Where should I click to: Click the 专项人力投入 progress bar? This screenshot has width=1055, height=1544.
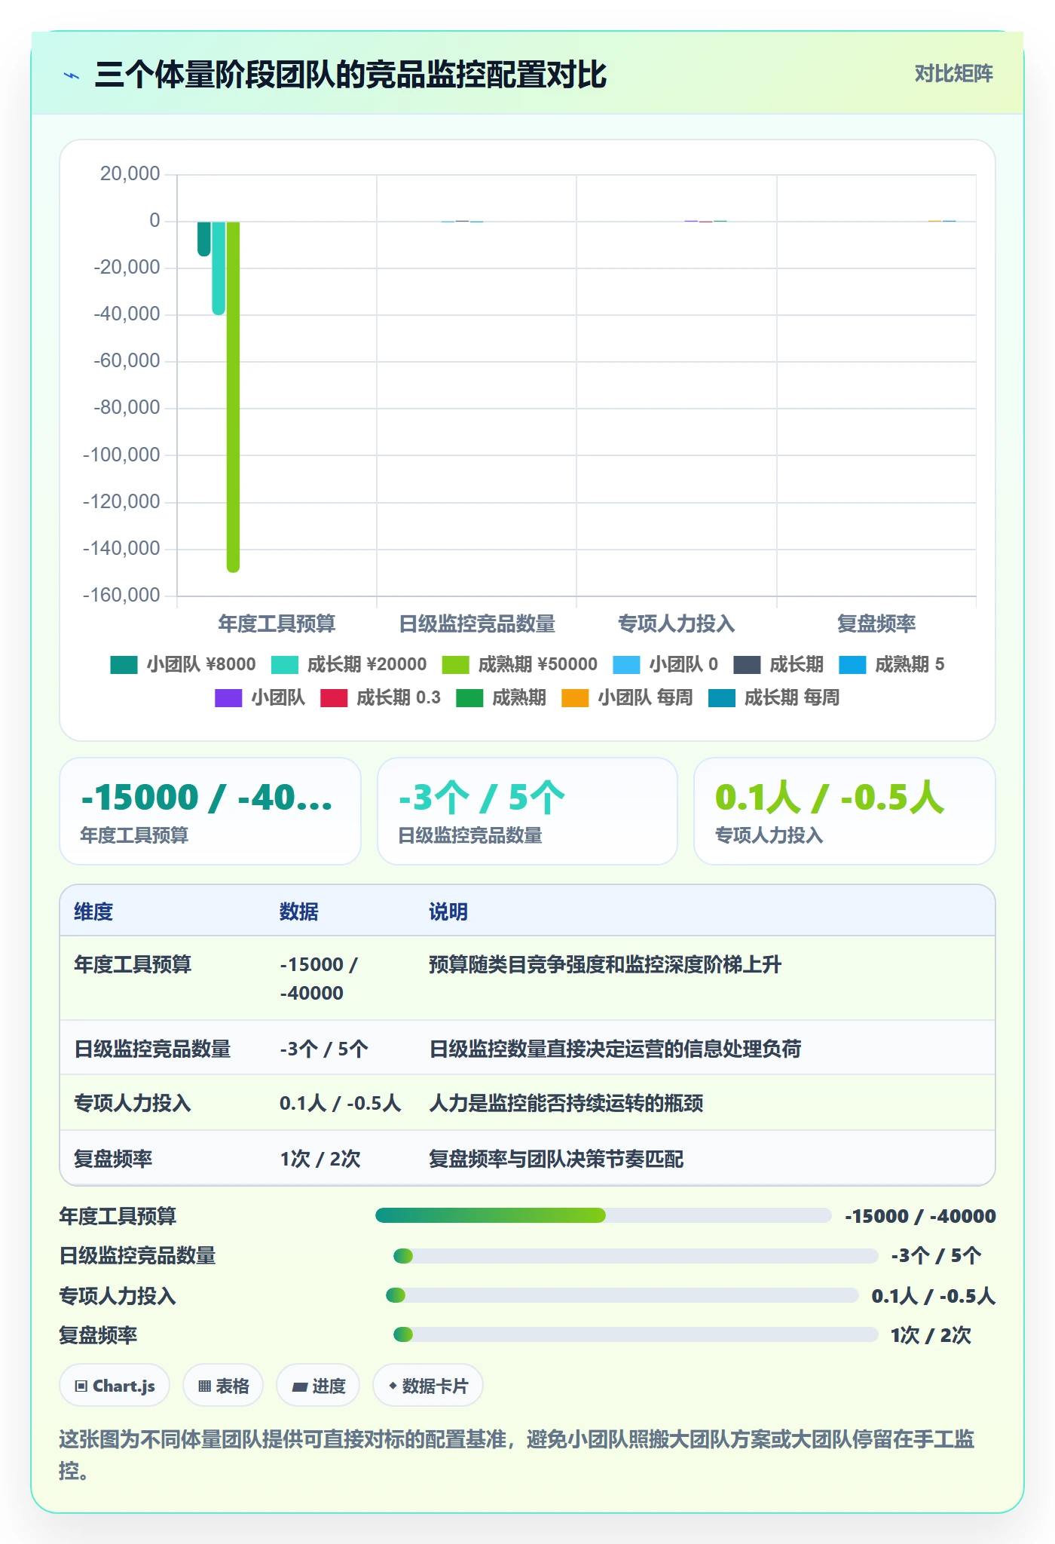622,1295
